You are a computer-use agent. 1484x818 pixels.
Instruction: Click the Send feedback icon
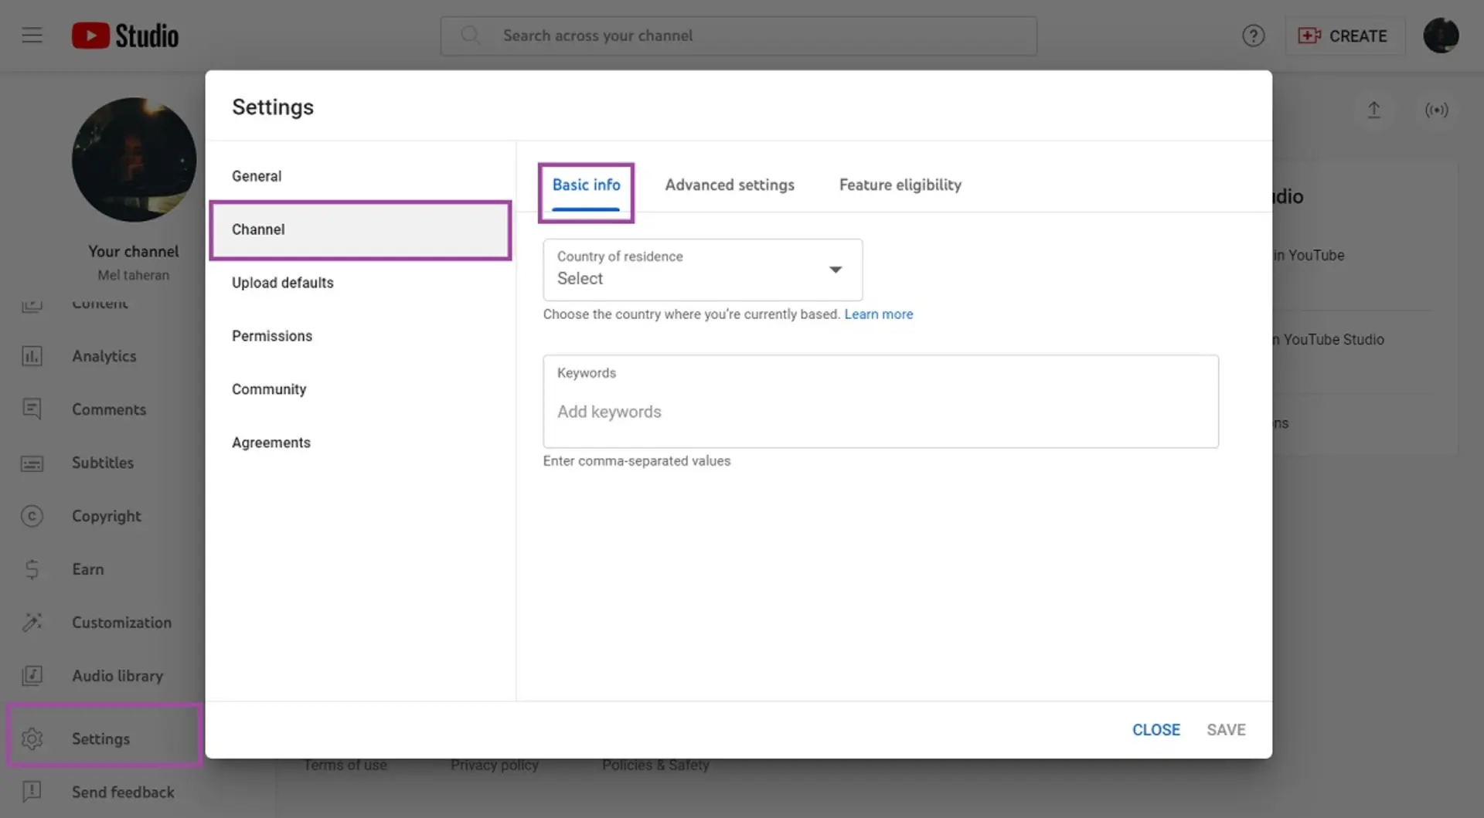(32, 792)
